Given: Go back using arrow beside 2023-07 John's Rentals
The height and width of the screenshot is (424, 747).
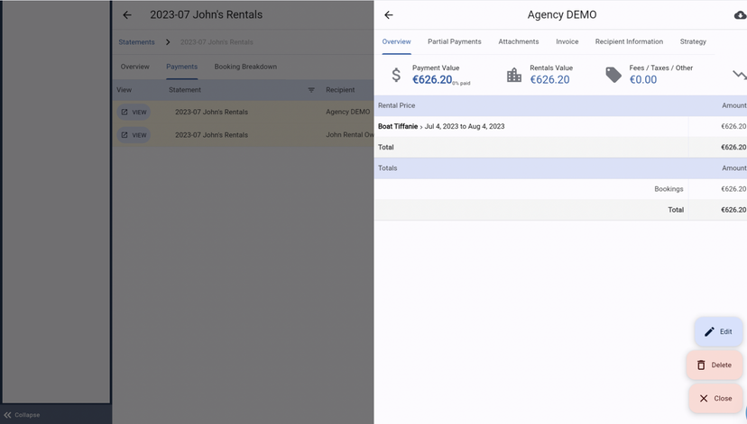Looking at the screenshot, I should [127, 15].
